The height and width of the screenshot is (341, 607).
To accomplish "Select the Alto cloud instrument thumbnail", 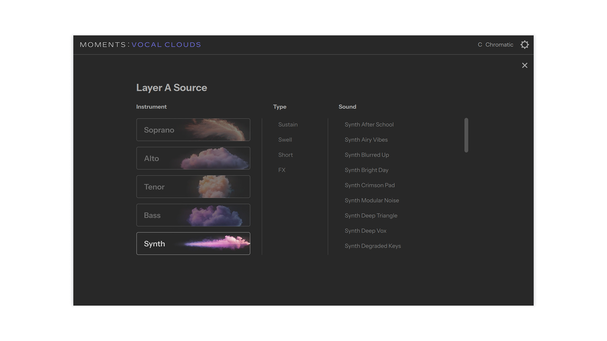I will 193,158.
